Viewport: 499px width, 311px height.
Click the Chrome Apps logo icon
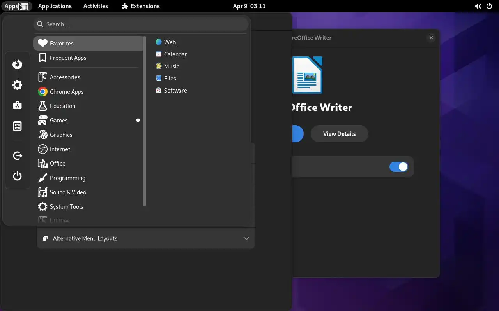[42, 91]
